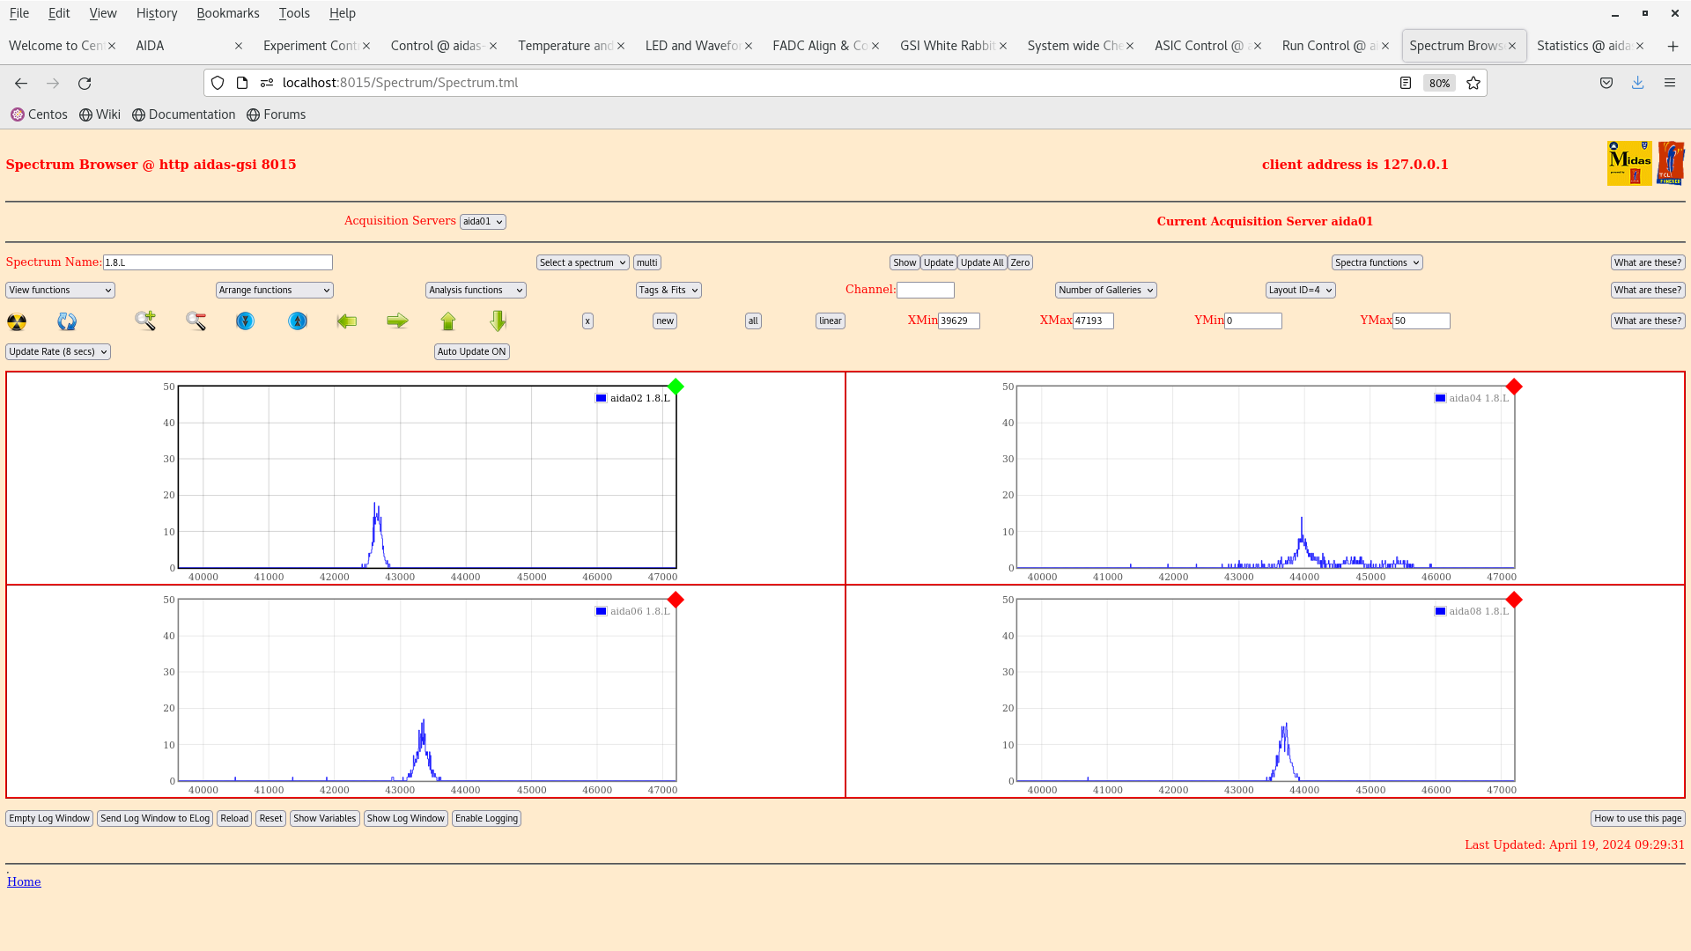Image resolution: width=1691 pixels, height=951 pixels.
Task: Toggle the linear scale button
Action: point(831,321)
